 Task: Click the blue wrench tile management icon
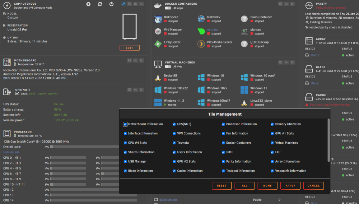pyautogui.click(x=123, y=4)
